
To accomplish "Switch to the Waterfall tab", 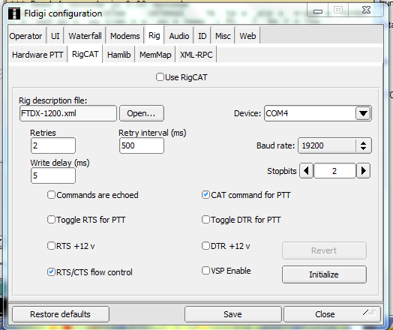I will pyautogui.click(x=85, y=36).
